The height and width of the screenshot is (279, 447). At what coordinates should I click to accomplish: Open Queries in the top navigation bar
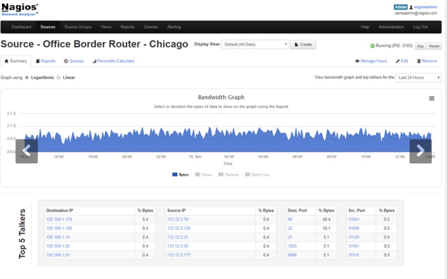151,27
